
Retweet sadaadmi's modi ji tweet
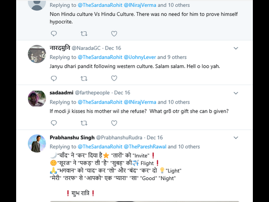[x=84, y=123]
